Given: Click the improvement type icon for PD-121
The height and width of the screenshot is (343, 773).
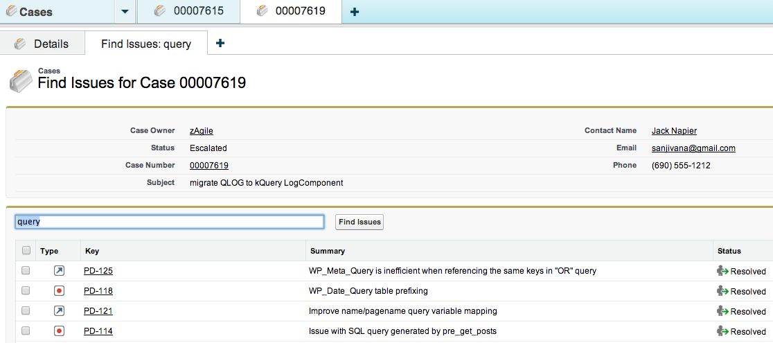Looking at the screenshot, I should pyautogui.click(x=59, y=311).
